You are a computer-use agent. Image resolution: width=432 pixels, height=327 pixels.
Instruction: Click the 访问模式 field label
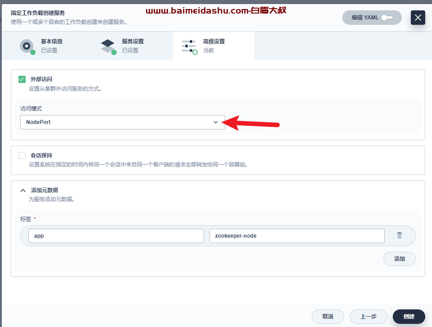pyautogui.click(x=31, y=109)
